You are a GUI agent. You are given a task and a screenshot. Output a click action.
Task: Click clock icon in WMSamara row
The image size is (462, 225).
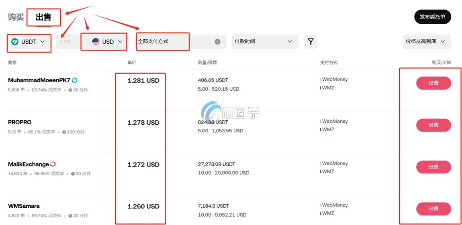[x=70, y=216]
